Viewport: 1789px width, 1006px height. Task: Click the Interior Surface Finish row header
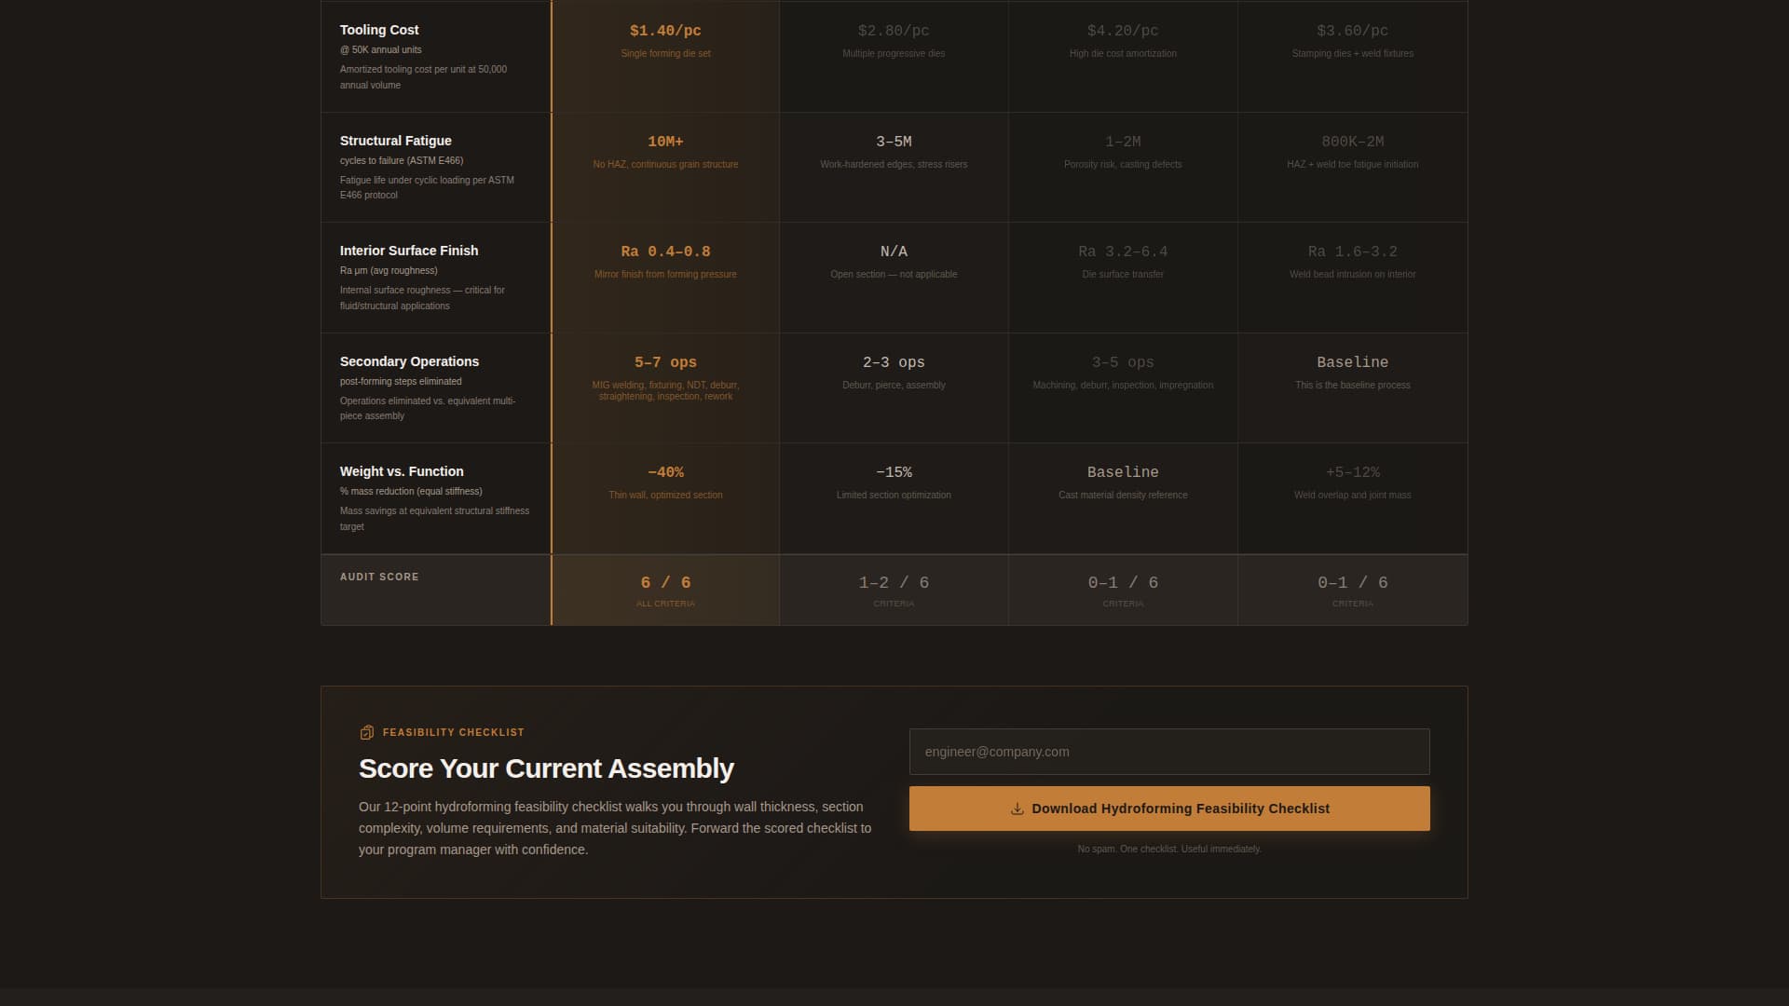(x=408, y=251)
